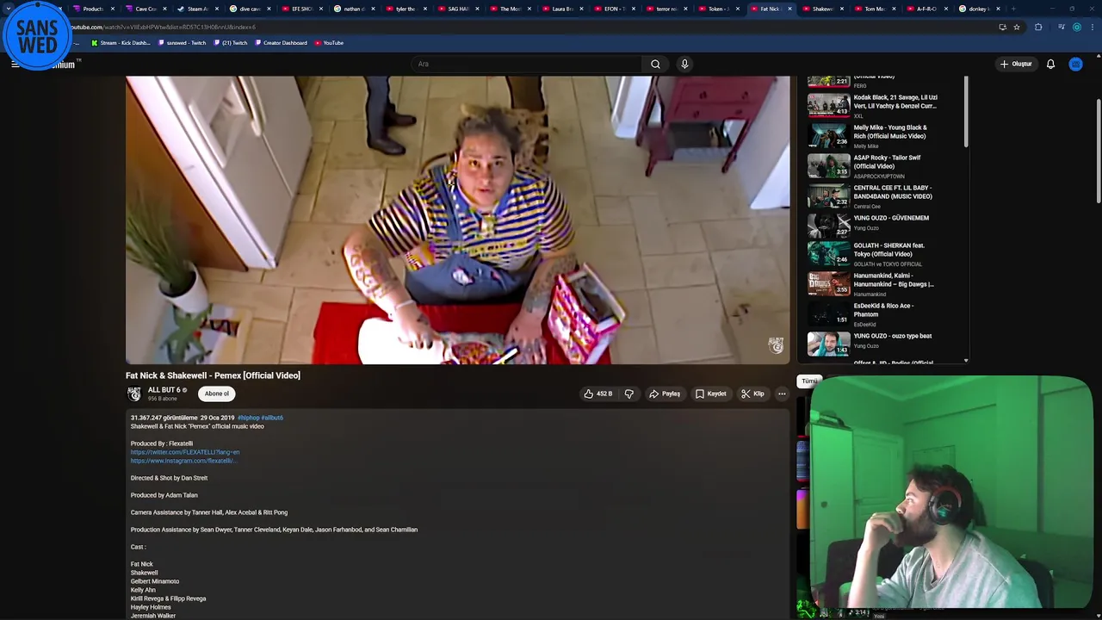Click 'Directed & Shot by Dan Streit' text
The image size is (1102, 620).
point(169,478)
